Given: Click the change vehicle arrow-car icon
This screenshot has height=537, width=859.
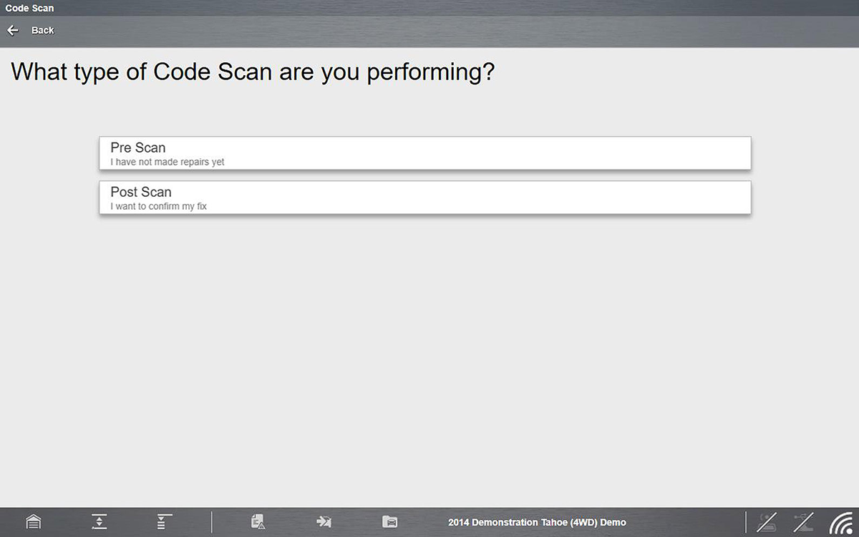Looking at the screenshot, I should [324, 522].
